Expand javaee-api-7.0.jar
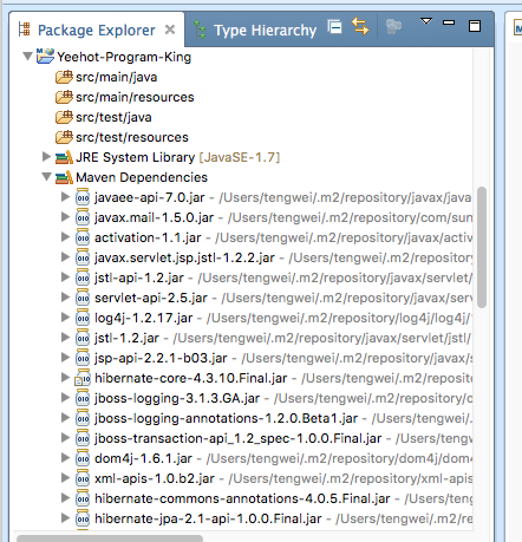Viewport: 522px width, 542px height. click(65, 197)
